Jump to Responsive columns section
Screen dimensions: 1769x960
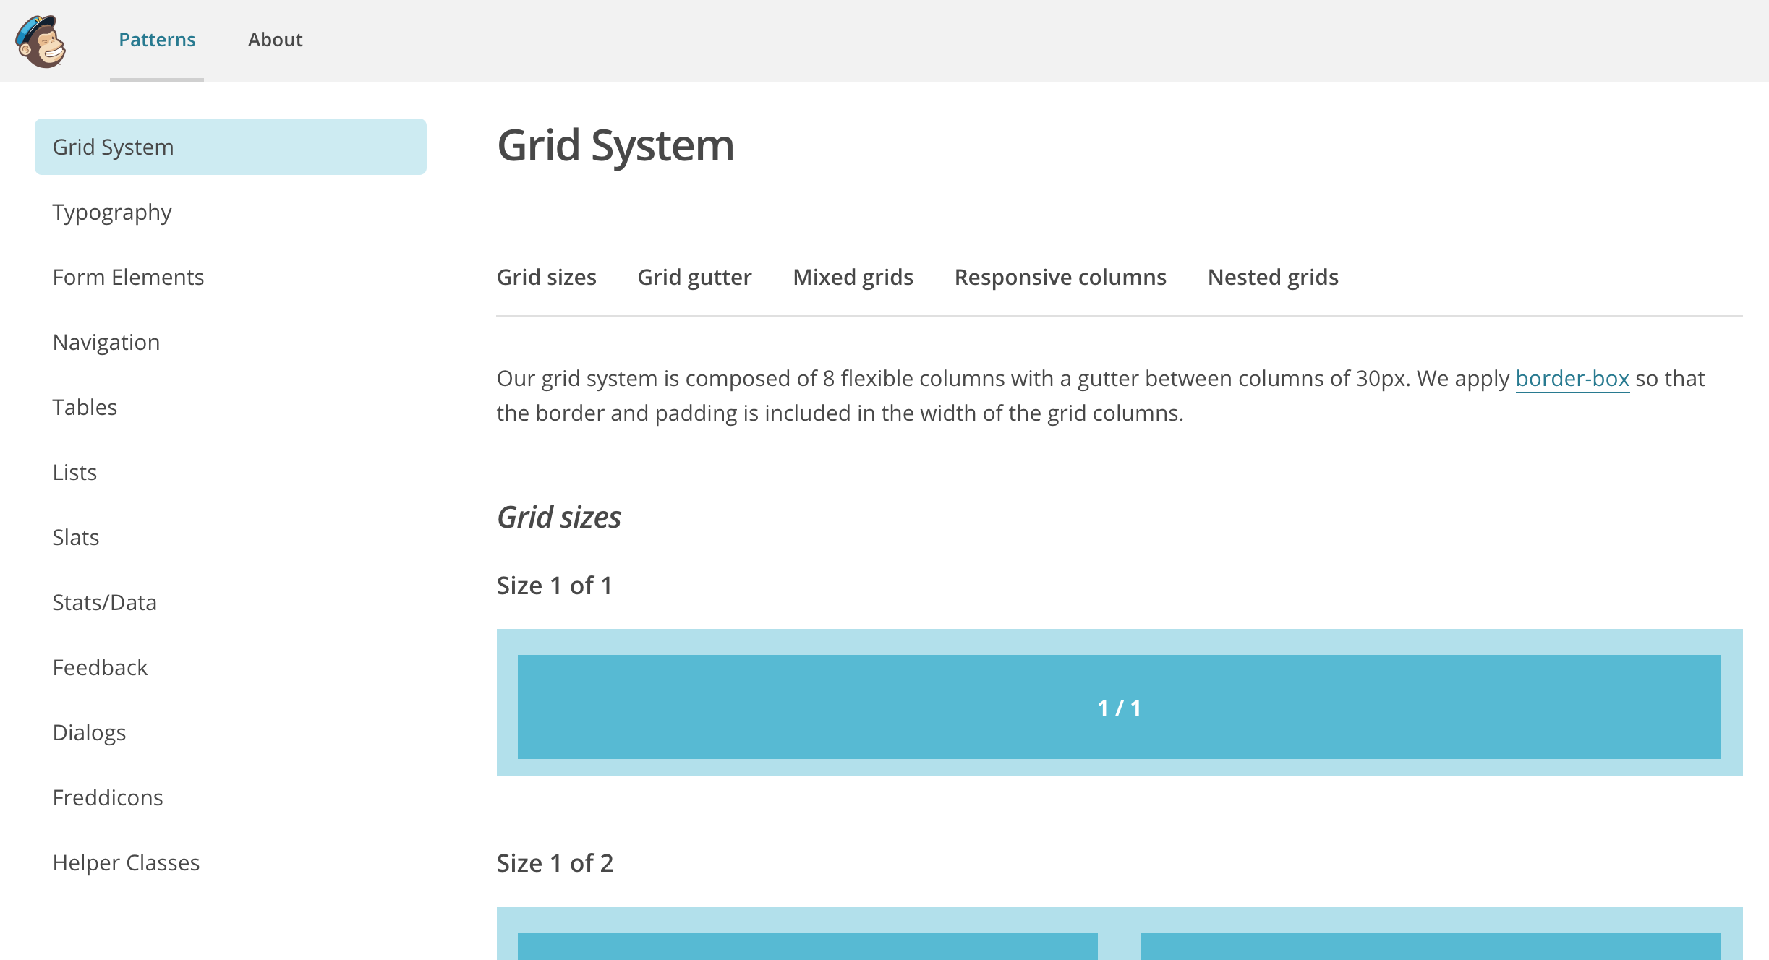tap(1060, 278)
